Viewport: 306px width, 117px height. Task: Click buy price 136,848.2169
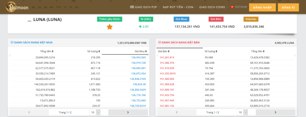tap(138, 79)
